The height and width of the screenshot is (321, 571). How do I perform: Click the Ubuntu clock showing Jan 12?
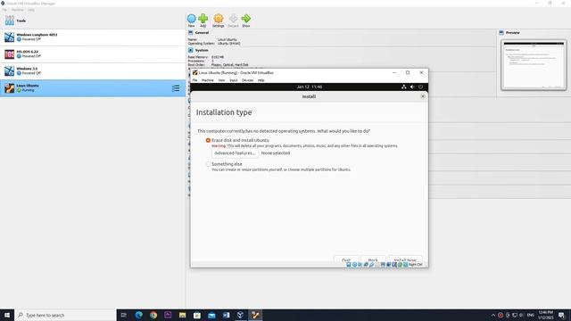[x=310, y=87]
